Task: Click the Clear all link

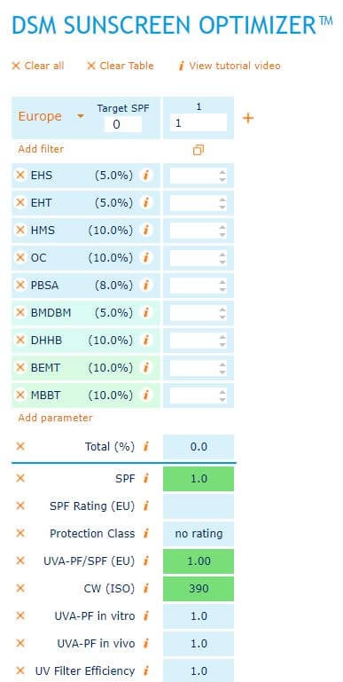Action: point(38,66)
